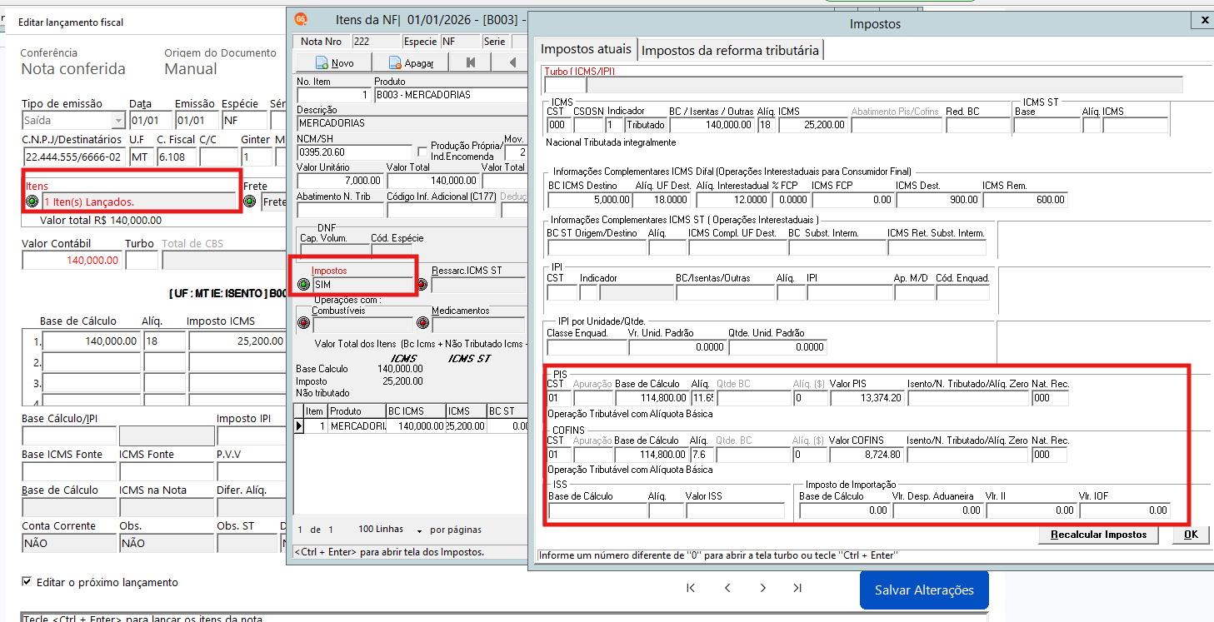
Task: Click the ISS Base de Cálculo field
Action: point(597,510)
